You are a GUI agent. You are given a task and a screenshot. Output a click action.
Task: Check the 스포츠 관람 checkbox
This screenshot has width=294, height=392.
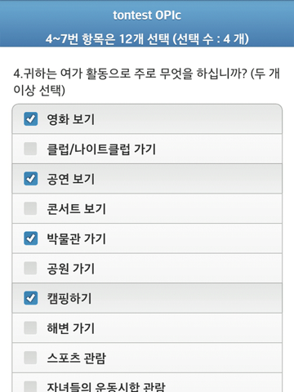[x=30, y=358]
